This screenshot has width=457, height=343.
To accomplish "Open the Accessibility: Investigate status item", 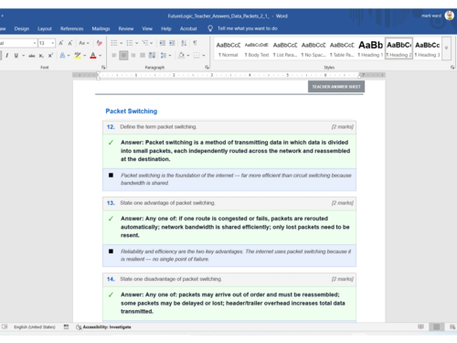I will click(x=103, y=327).
